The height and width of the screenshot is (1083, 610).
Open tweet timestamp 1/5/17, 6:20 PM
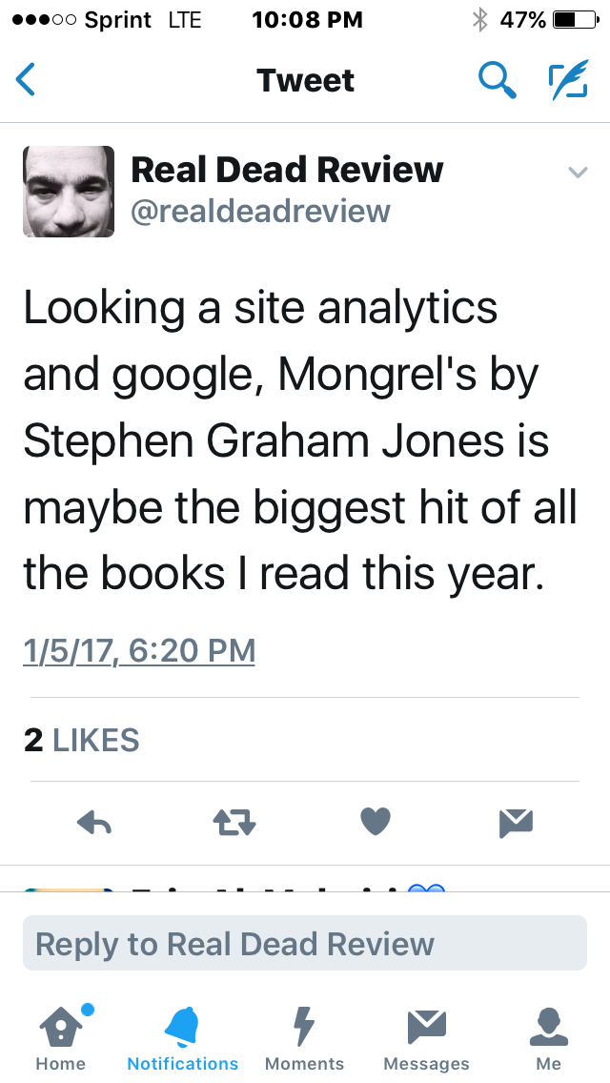(139, 651)
